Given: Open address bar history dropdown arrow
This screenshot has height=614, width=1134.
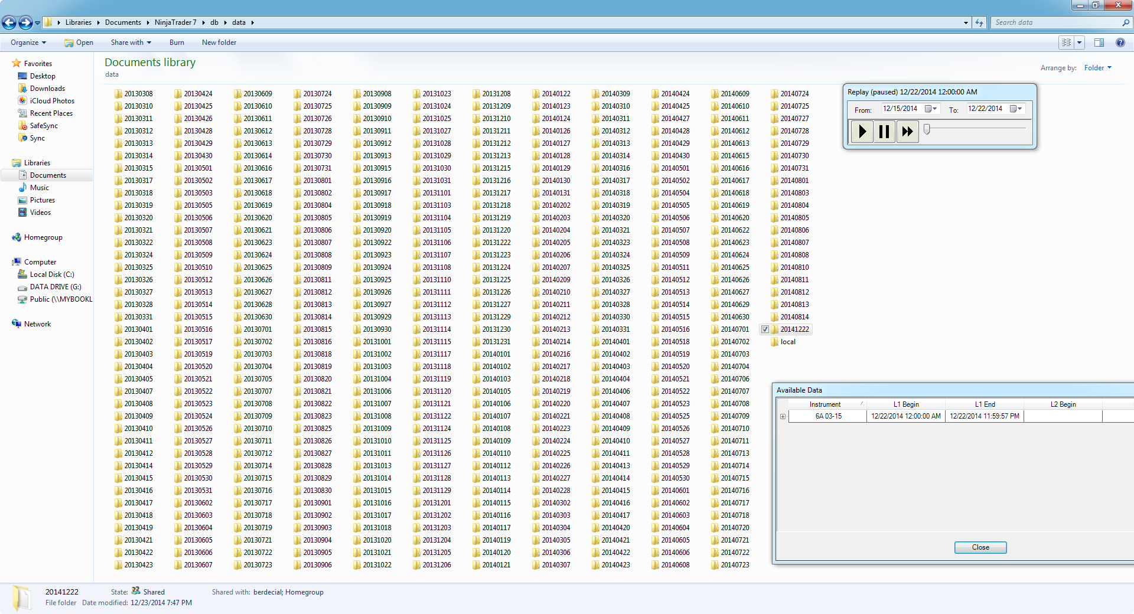Looking at the screenshot, I should pyautogui.click(x=966, y=23).
